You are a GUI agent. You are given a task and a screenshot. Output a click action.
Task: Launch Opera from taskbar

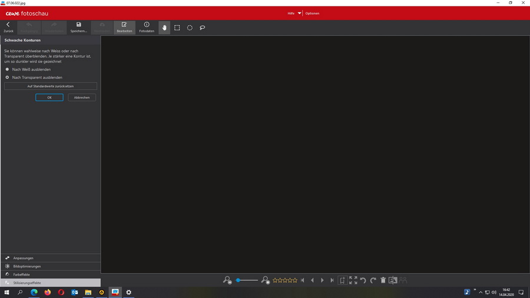coord(61,292)
